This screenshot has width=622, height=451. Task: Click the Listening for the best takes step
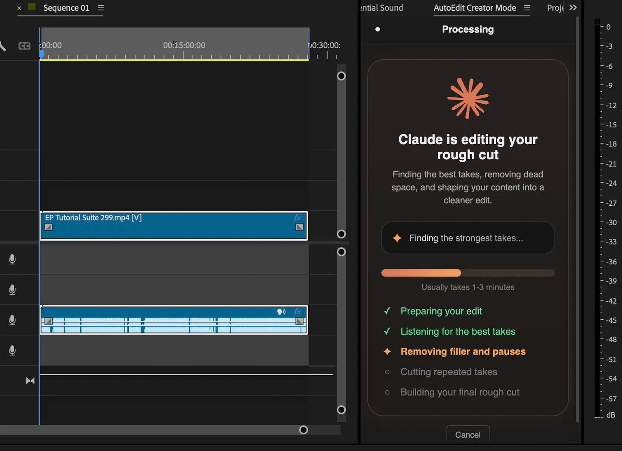pos(458,331)
